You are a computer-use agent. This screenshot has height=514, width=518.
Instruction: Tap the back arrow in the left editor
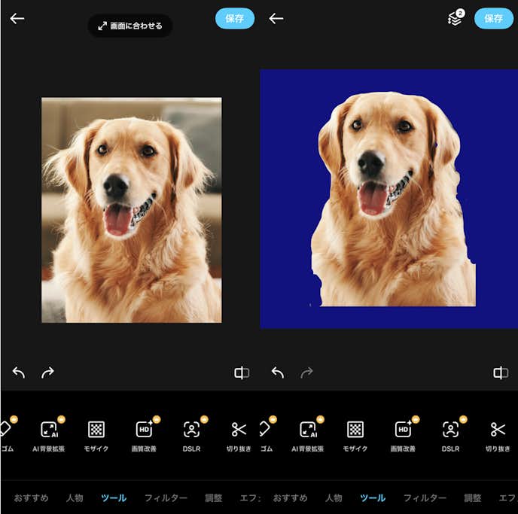(17, 19)
